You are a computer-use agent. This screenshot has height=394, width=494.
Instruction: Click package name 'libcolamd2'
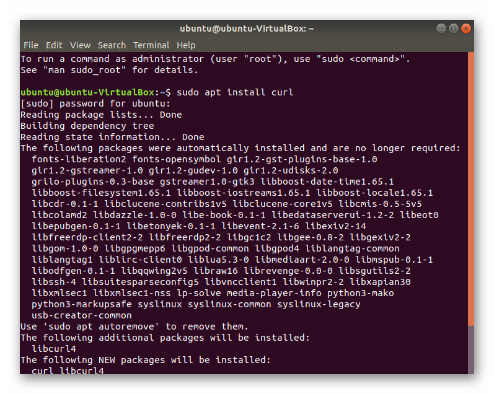point(60,215)
